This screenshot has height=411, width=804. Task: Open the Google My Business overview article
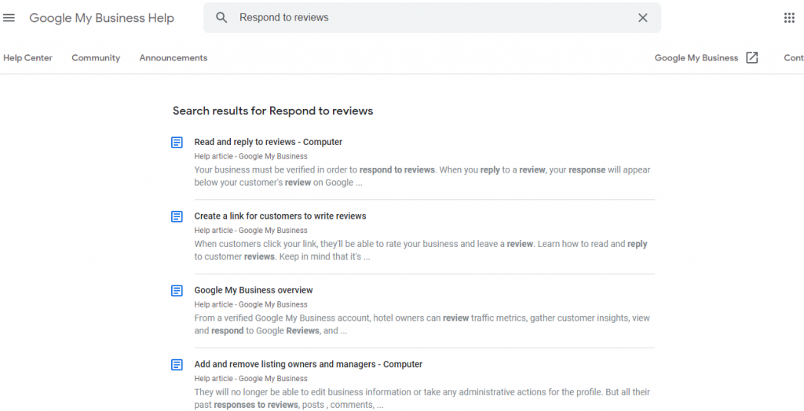click(x=254, y=290)
